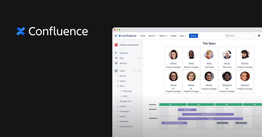This screenshot has width=262, height=137.
Task: Click Phan's profile photo
Action: (209, 76)
